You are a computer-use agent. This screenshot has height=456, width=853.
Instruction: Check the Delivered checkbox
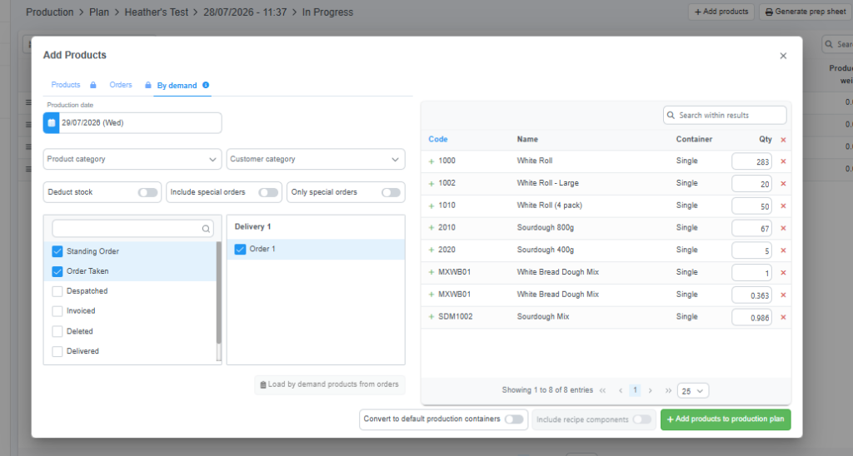tap(57, 351)
